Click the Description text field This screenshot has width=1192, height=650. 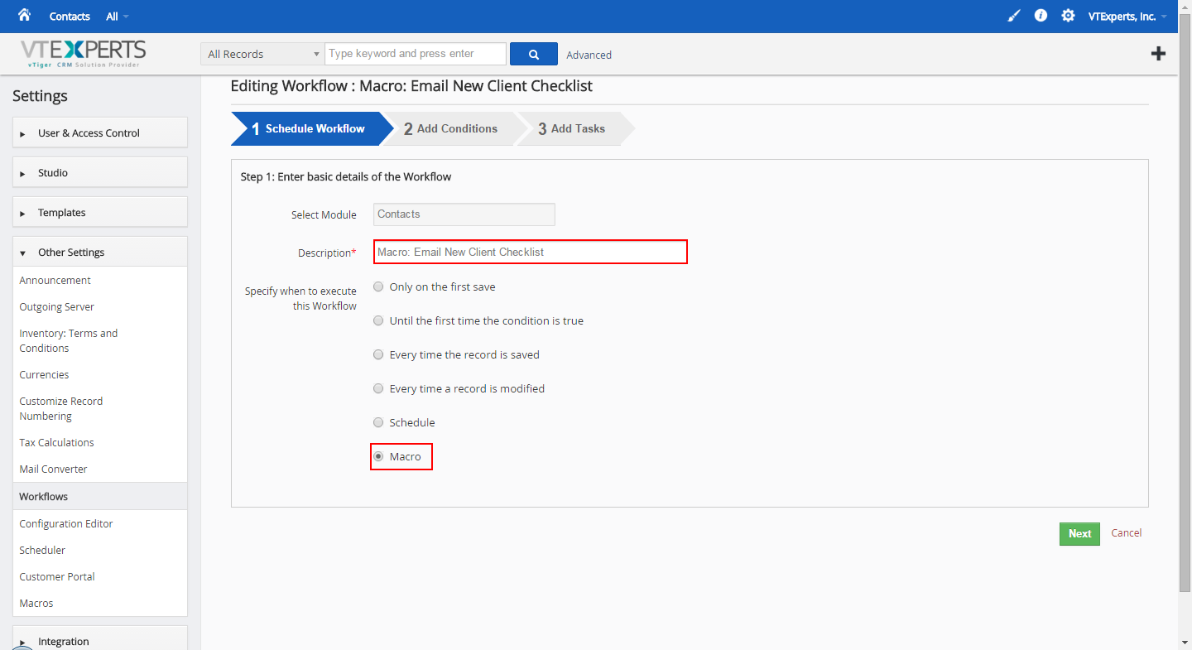click(531, 252)
